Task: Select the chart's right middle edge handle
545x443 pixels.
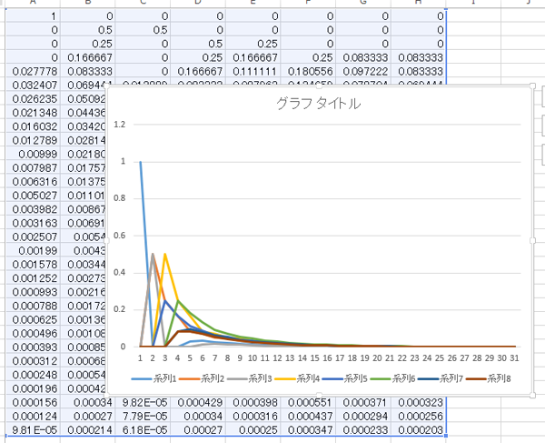Action: 532,240
